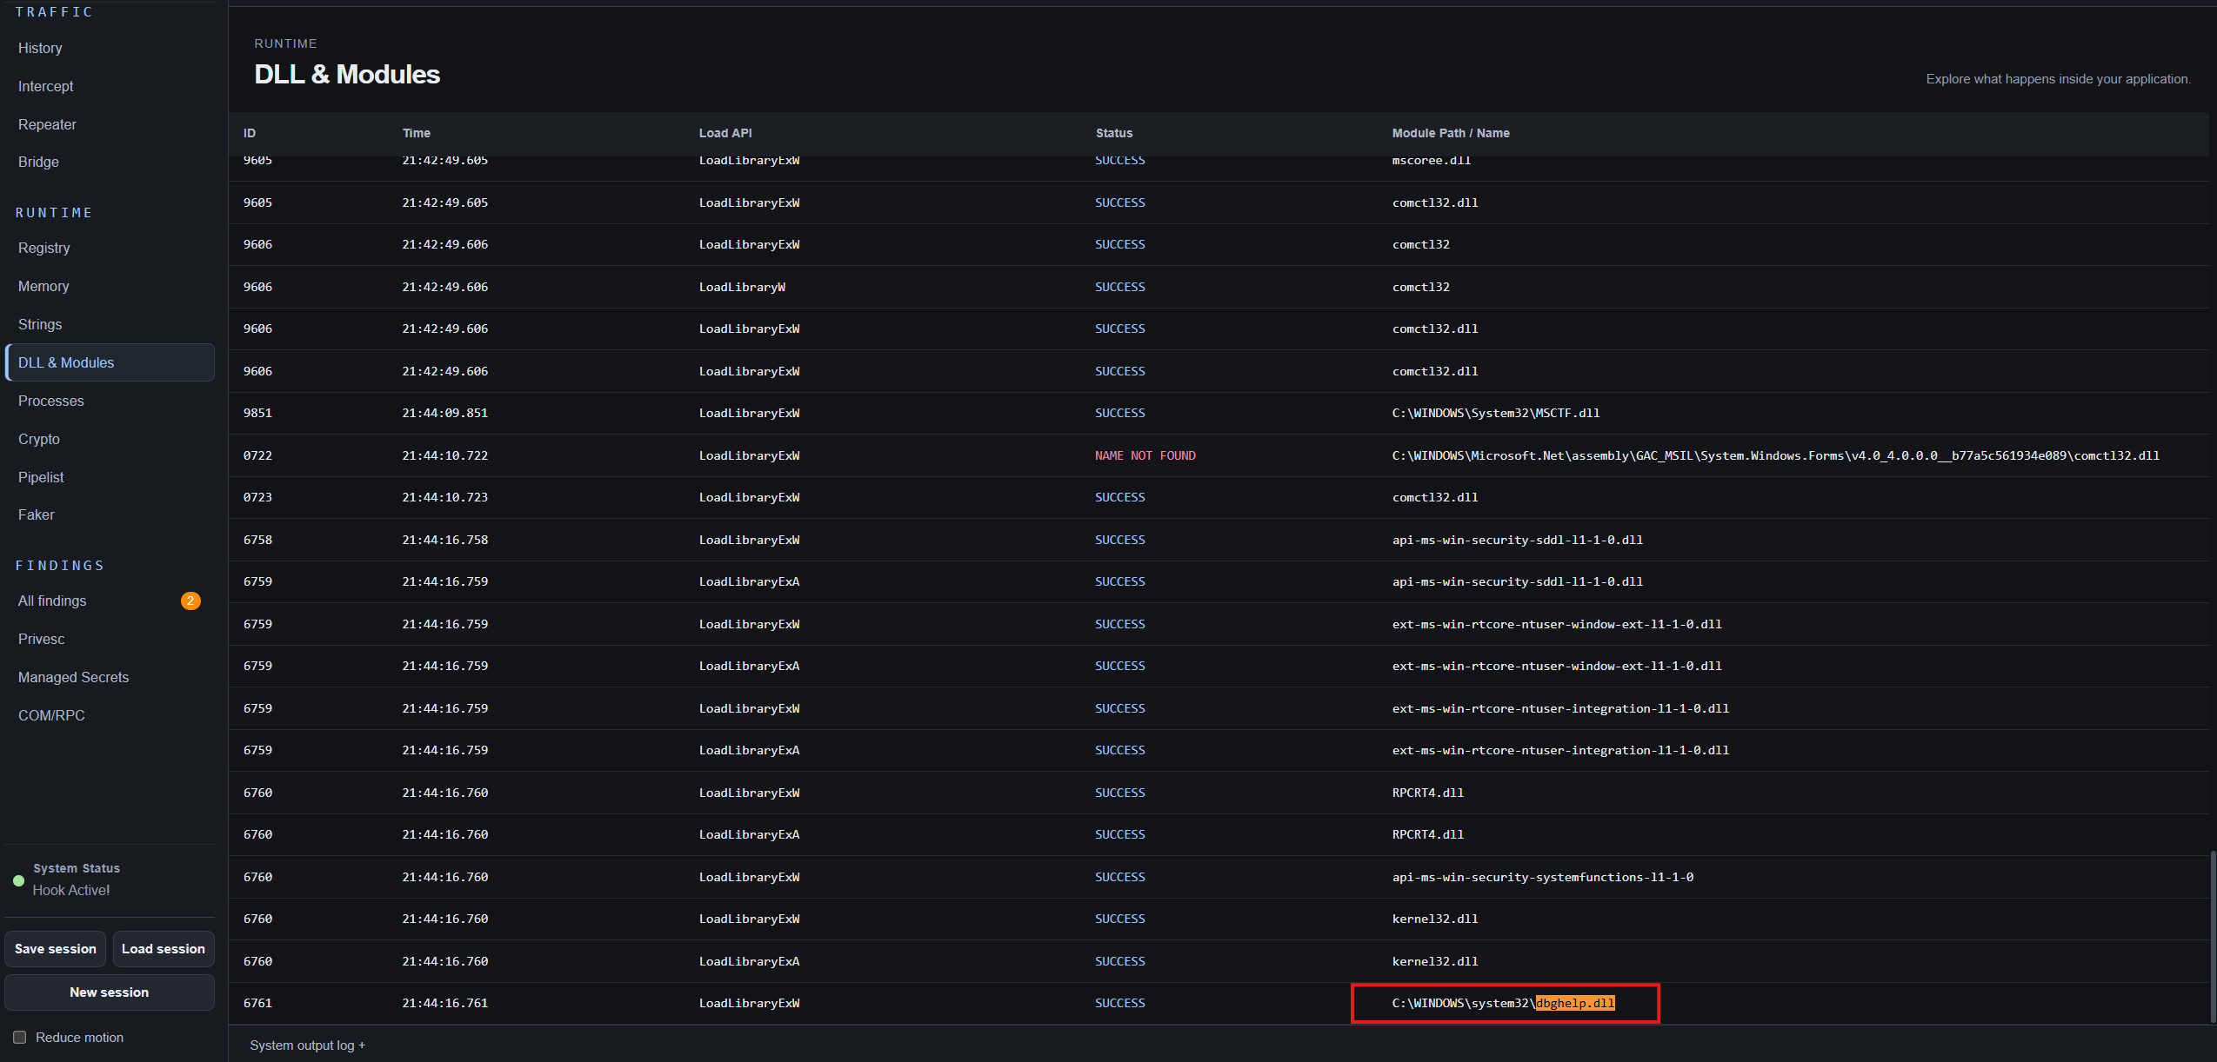Click the Load session button

pyautogui.click(x=164, y=949)
